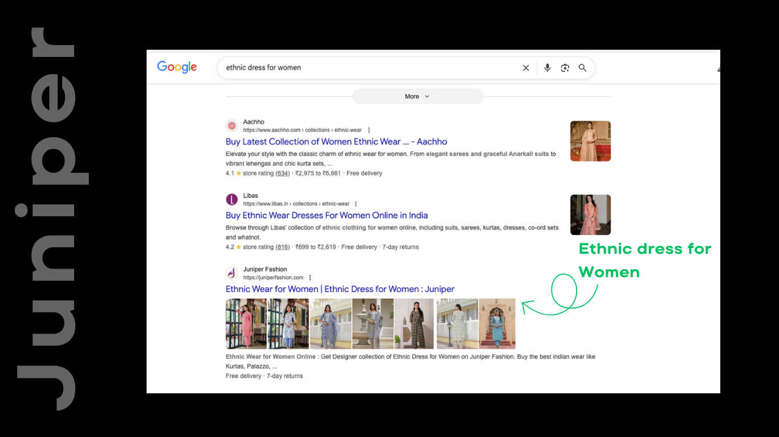This screenshot has height=437, width=779.
Task: Start voice search with the microphone icon
Action: [x=547, y=68]
